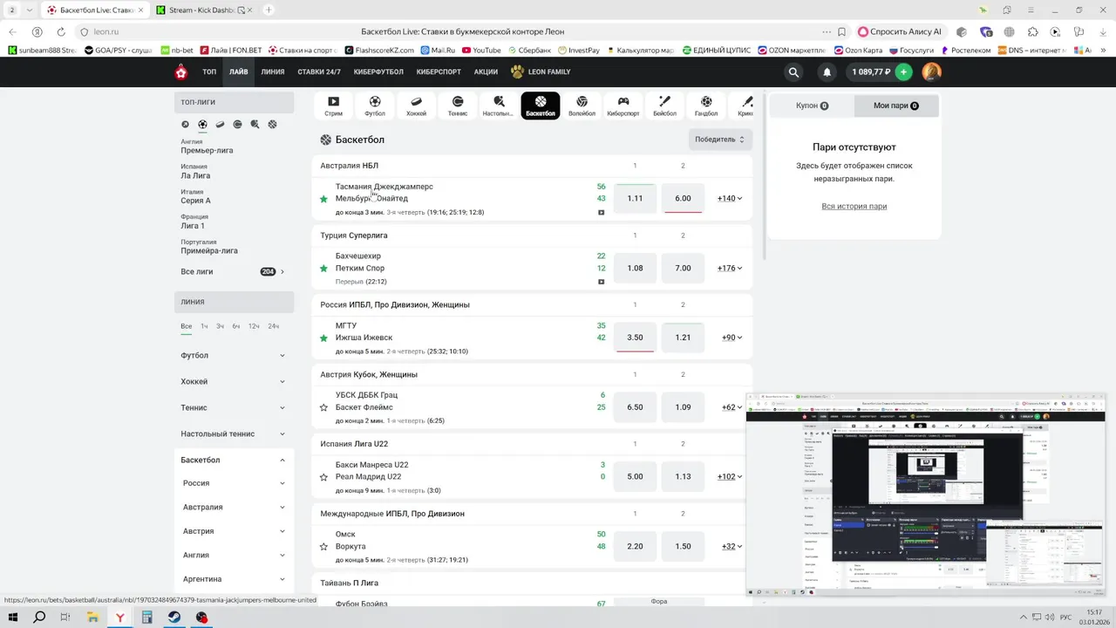Select table tennis icon under ТОП-ЛИГИ
The height and width of the screenshot is (628, 1116).
click(x=255, y=125)
